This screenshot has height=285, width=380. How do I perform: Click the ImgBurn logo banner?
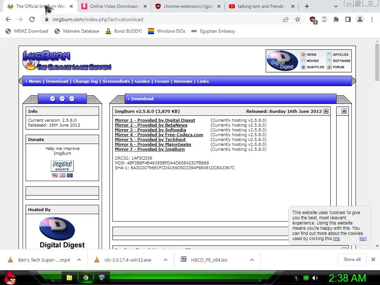pos(67,60)
